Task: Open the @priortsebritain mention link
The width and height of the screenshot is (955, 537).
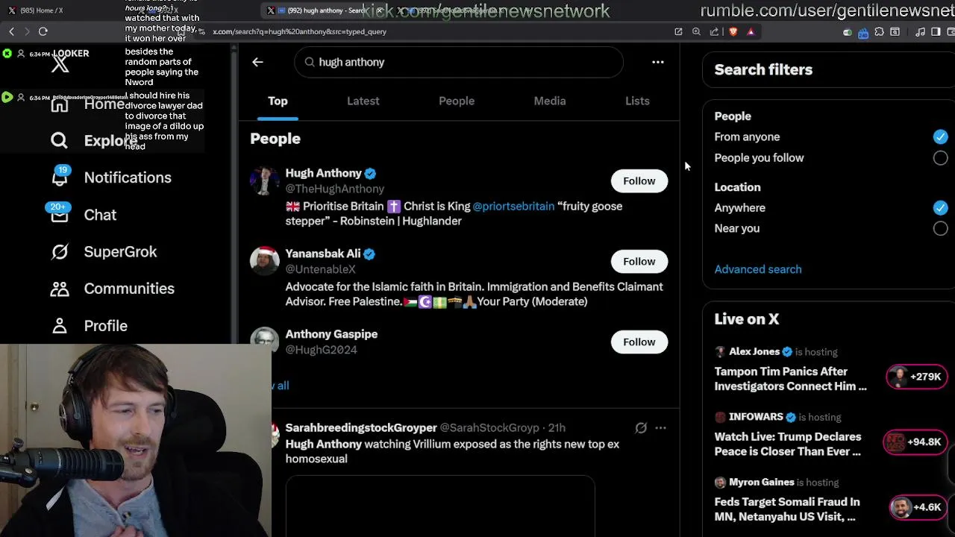Action: (513, 206)
